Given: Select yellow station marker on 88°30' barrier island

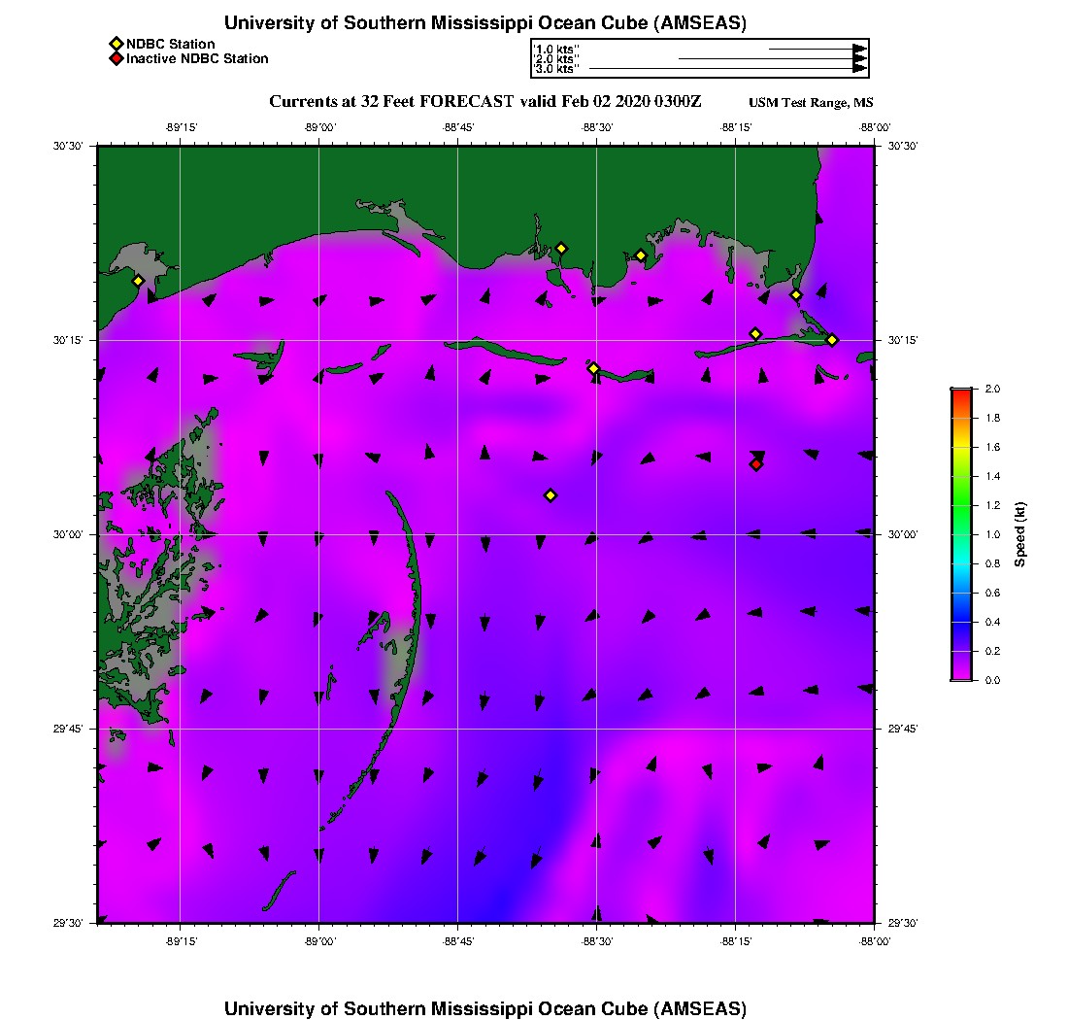Looking at the screenshot, I should tap(593, 368).
